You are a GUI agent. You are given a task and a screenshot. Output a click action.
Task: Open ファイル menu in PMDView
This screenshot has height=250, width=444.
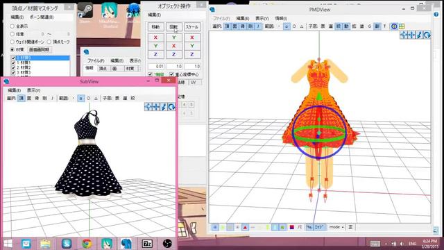point(221,18)
